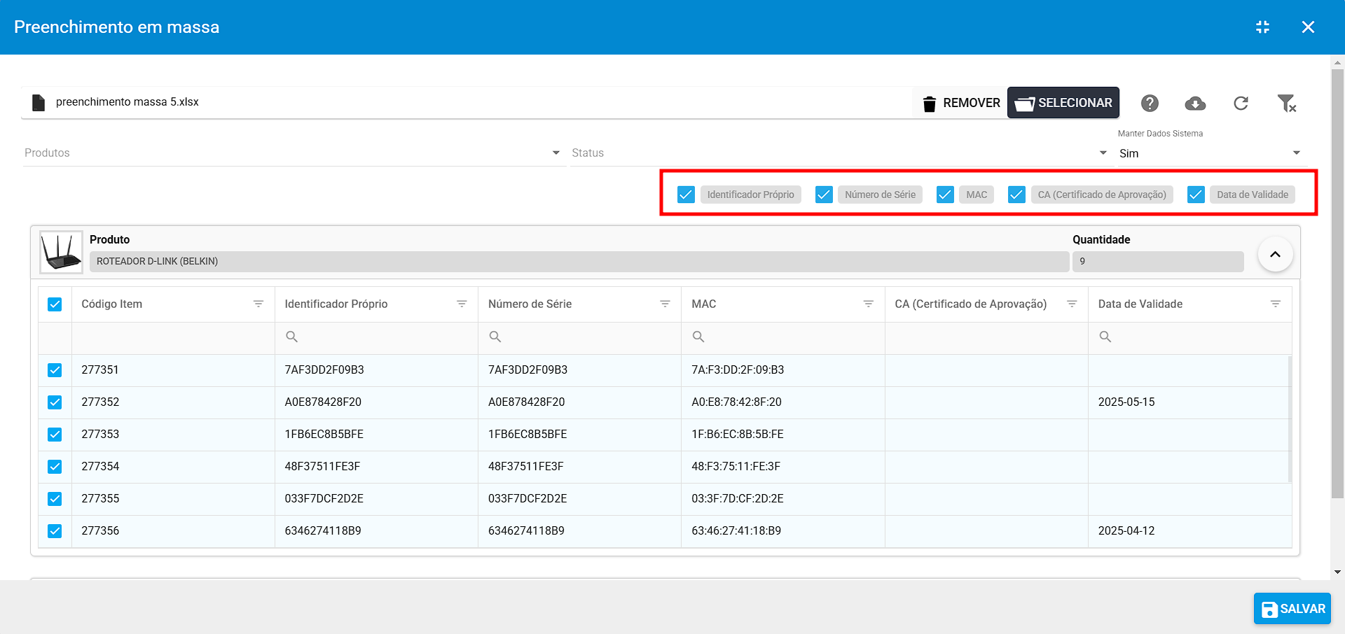
Task: Click search icon under Data de Validade
Action: (1105, 337)
